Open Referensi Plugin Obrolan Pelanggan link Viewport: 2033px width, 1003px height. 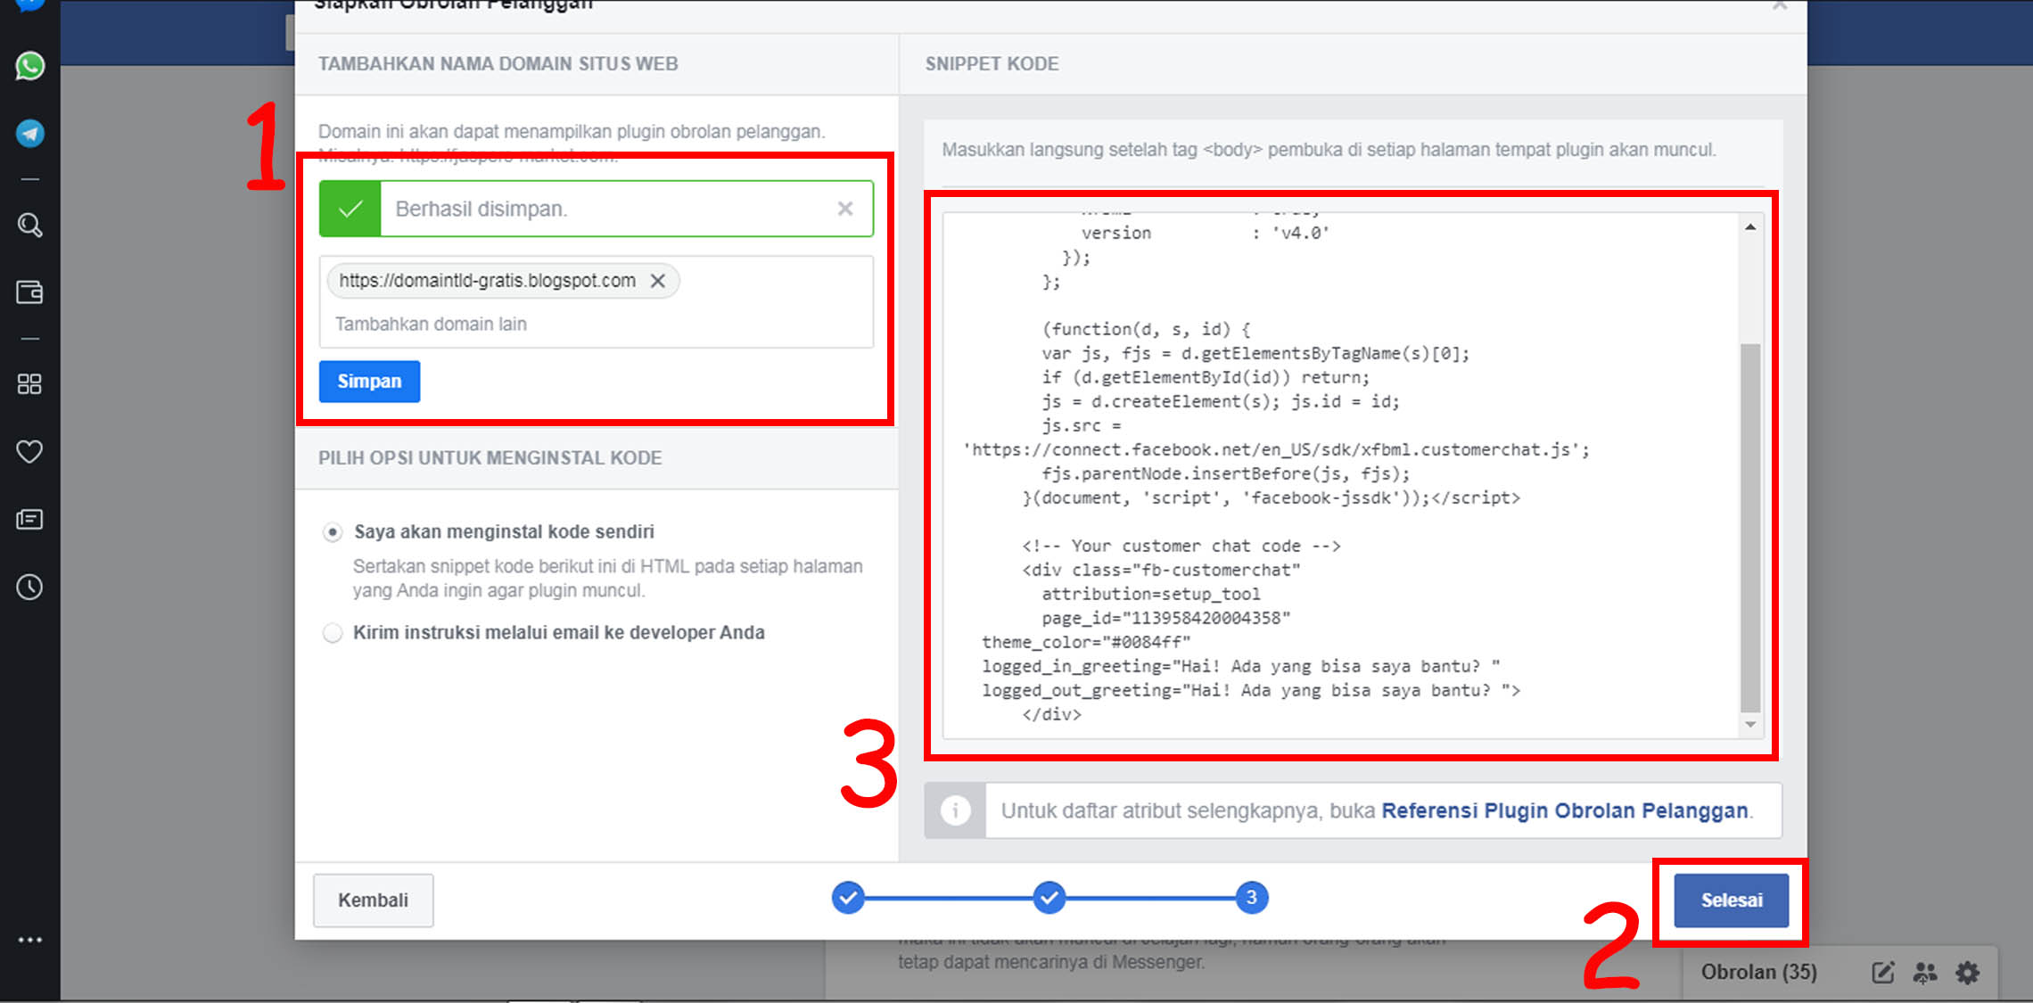(1564, 810)
